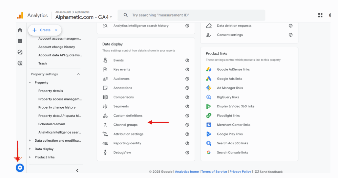The width and height of the screenshot is (338, 178).
Task: Go to Home in left sidebar
Action: pyautogui.click(x=20, y=30)
